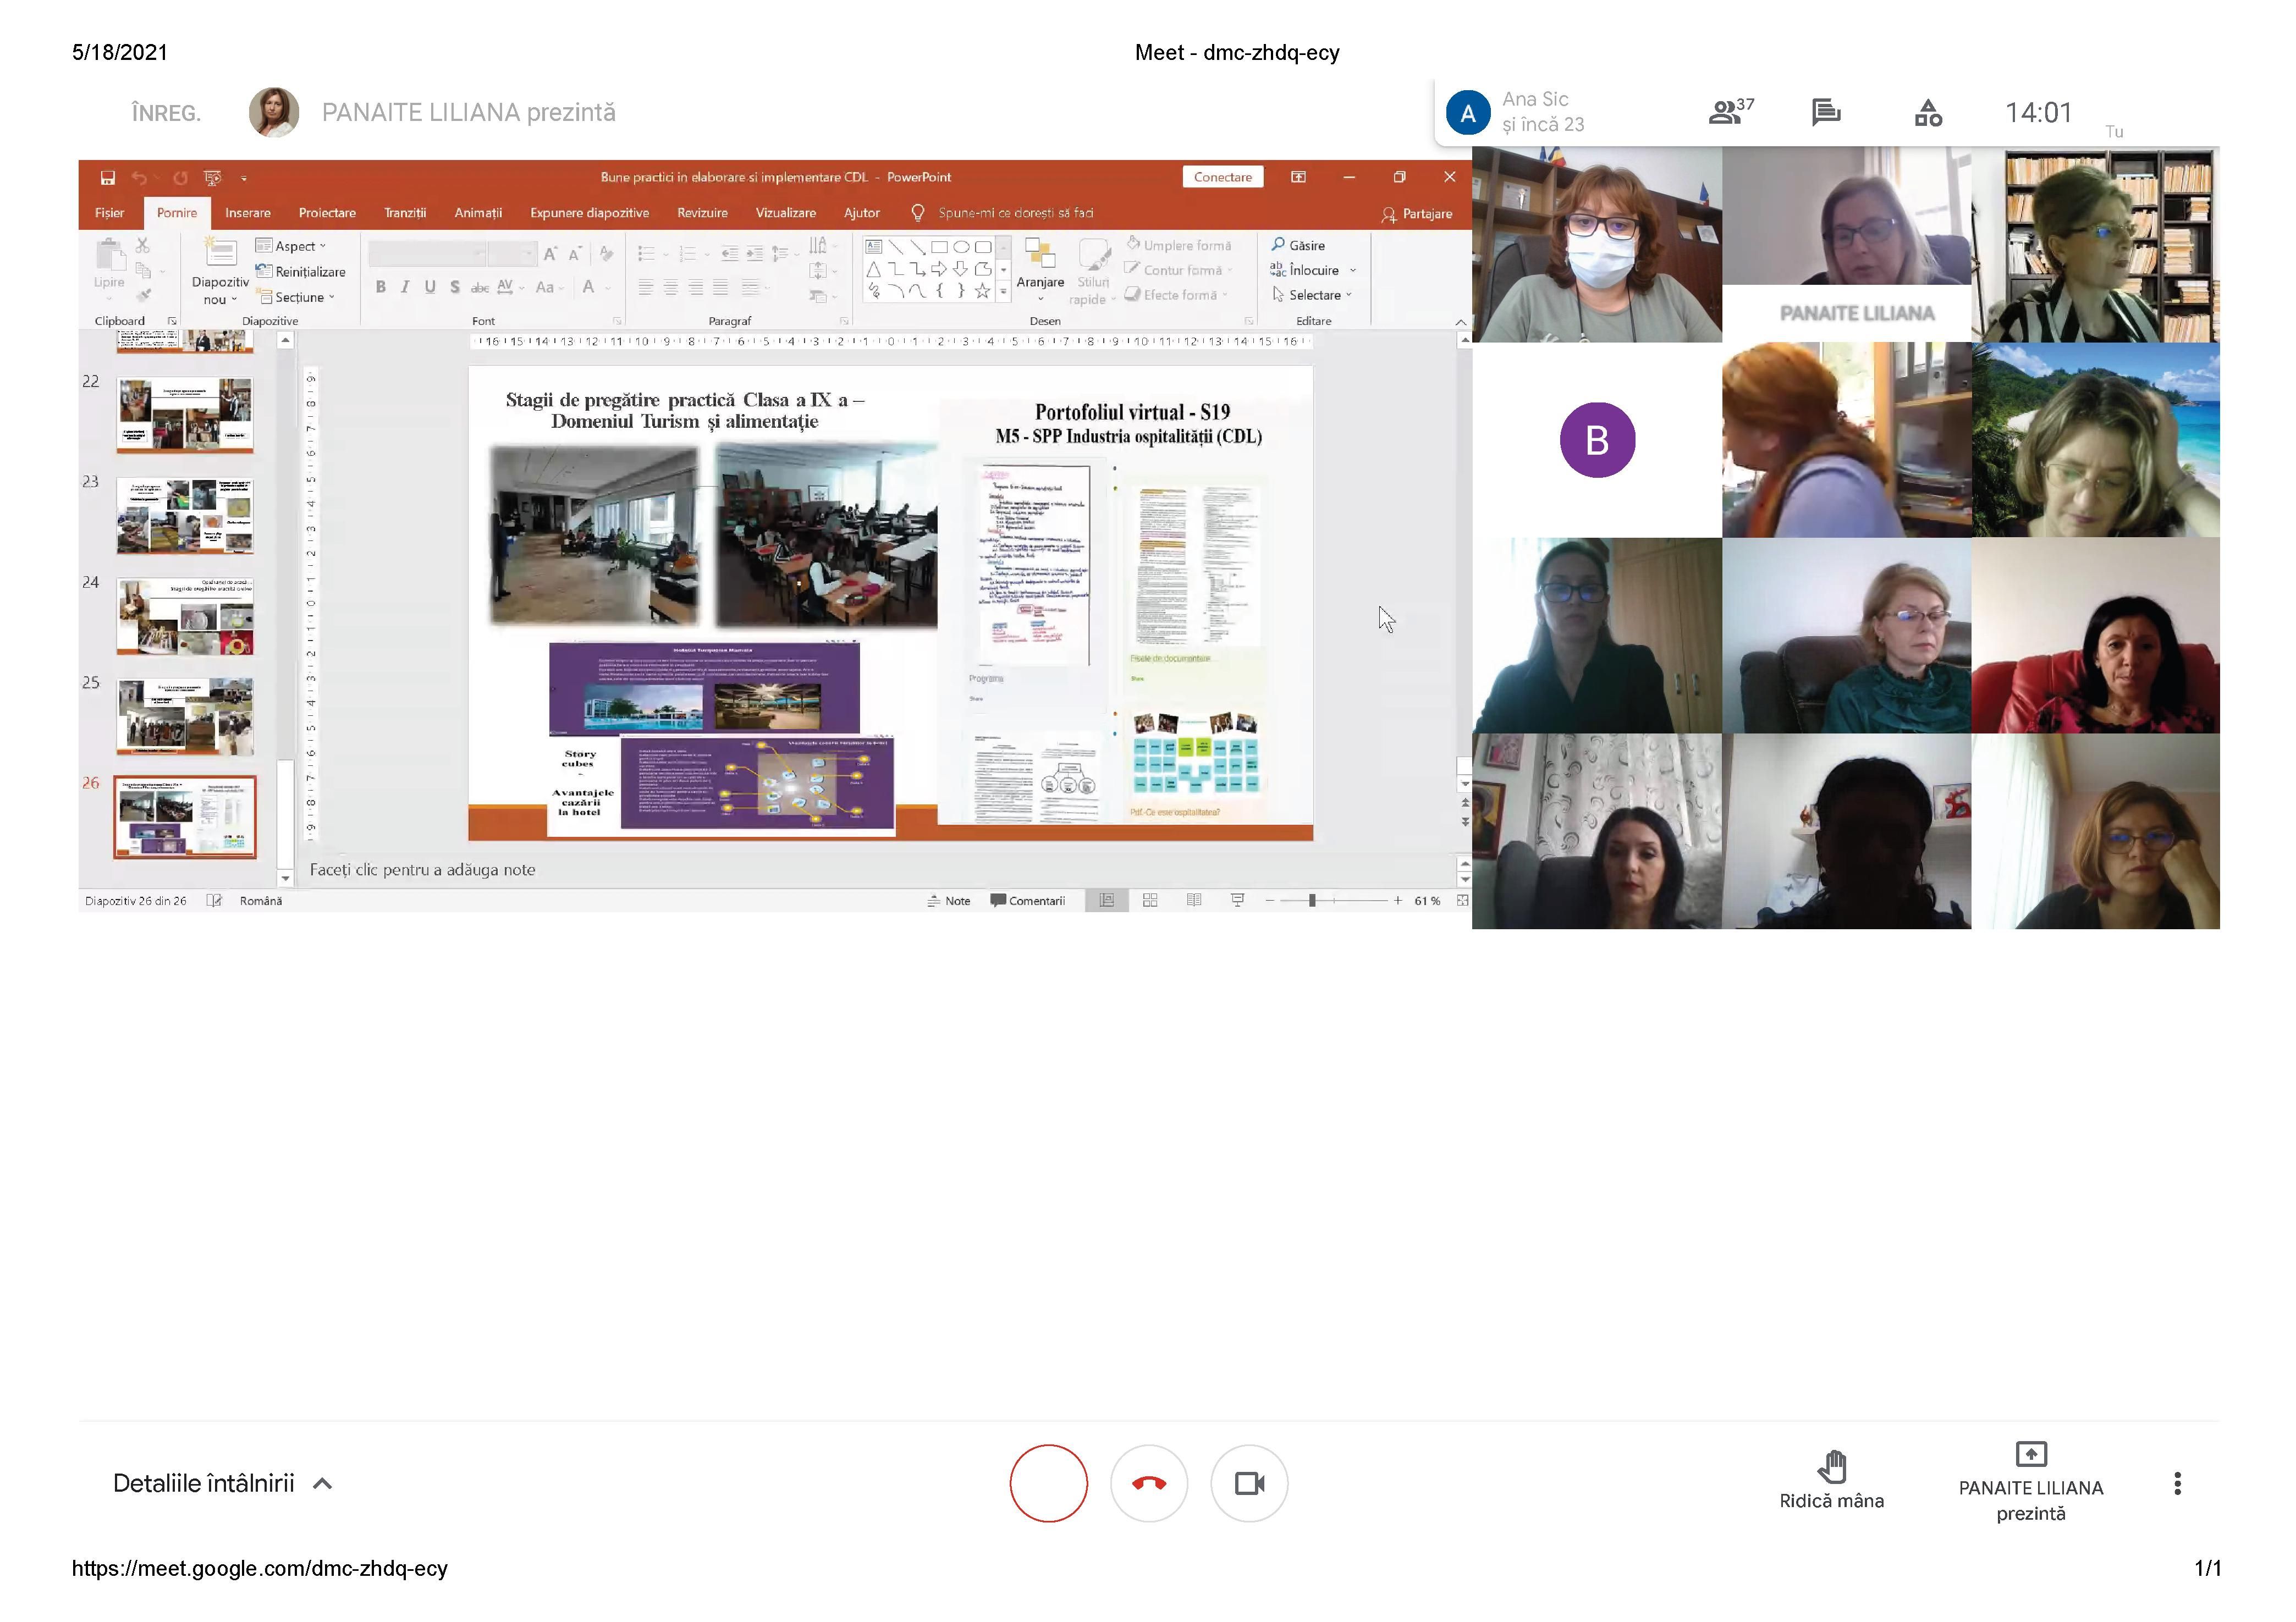
Task: Click the PowerPoint save icon
Action: click(x=107, y=177)
